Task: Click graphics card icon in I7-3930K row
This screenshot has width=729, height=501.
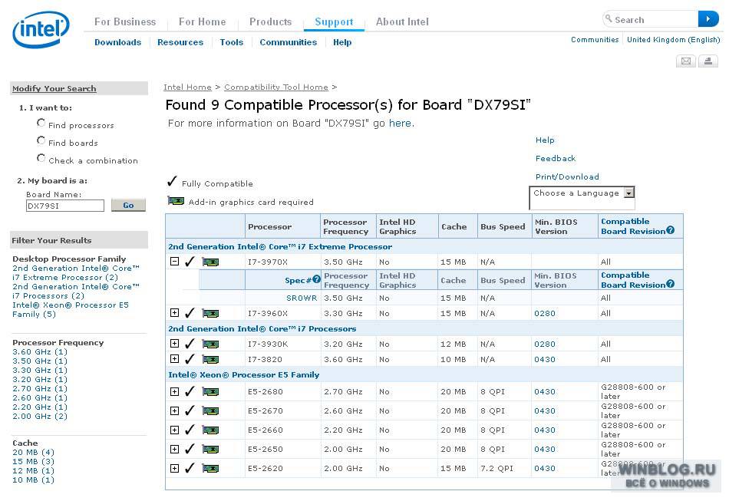Action: pyautogui.click(x=210, y=344)
